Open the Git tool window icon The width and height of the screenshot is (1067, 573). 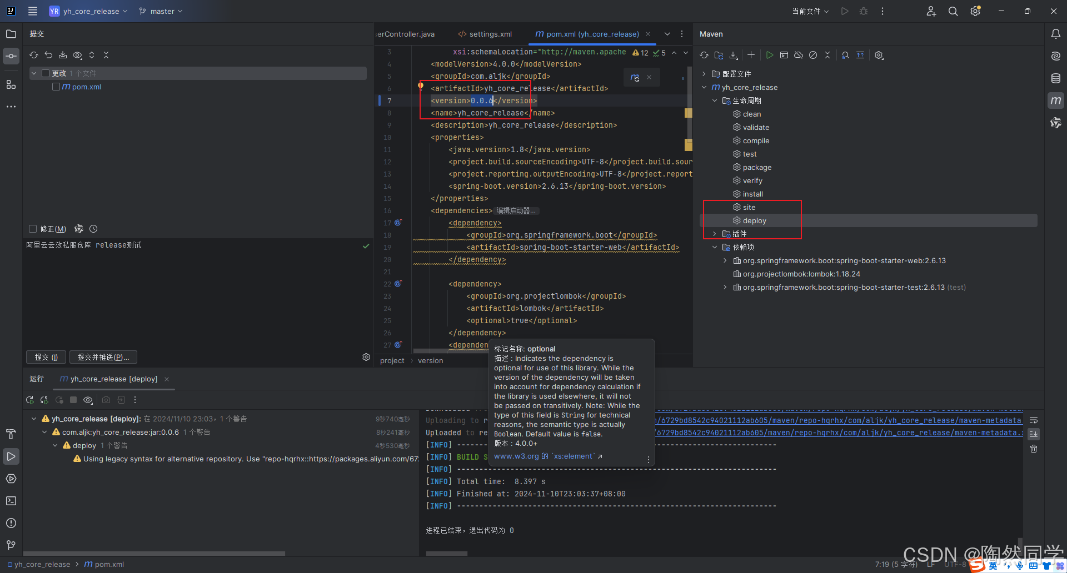[x=11, y=545]
